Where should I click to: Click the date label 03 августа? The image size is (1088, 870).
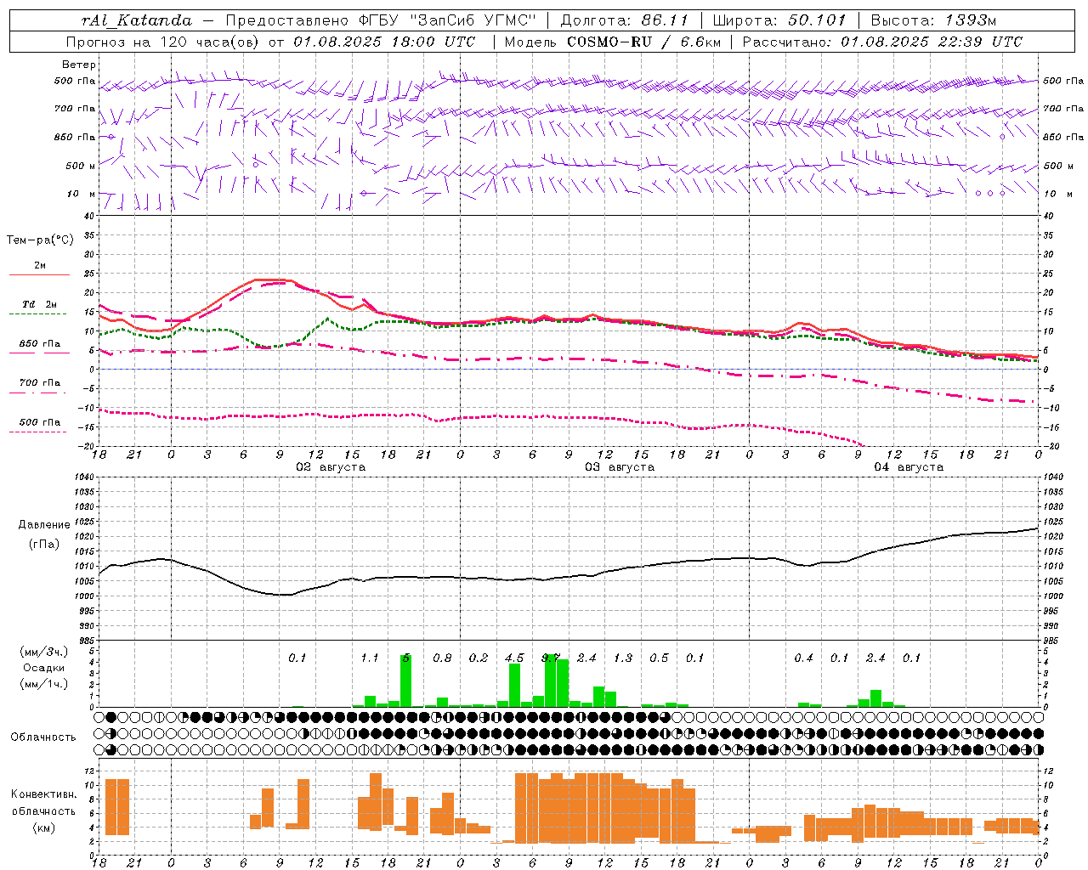point(620,467)
